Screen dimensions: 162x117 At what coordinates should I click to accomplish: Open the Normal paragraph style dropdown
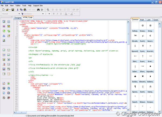(19, 14)
